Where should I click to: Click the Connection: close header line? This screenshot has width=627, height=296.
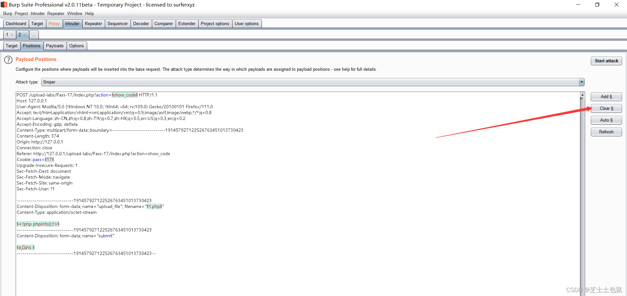(x=34, y=148)
